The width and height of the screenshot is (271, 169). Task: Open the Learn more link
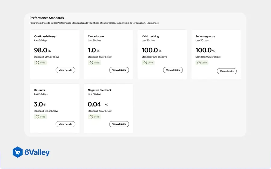coord(152,23)
